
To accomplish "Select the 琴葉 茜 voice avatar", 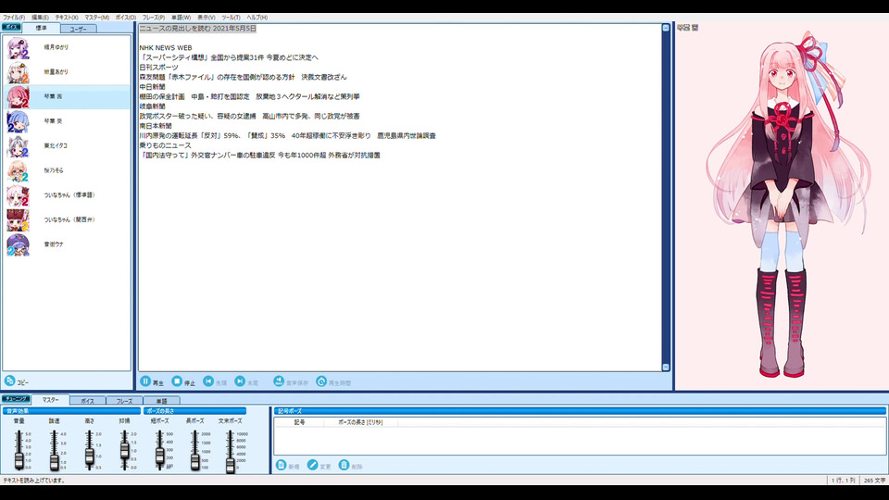I will 19,97.
